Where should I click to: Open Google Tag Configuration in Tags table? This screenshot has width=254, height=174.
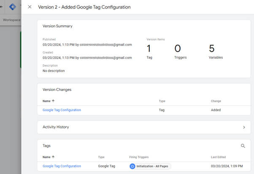[x=62, y=166]
